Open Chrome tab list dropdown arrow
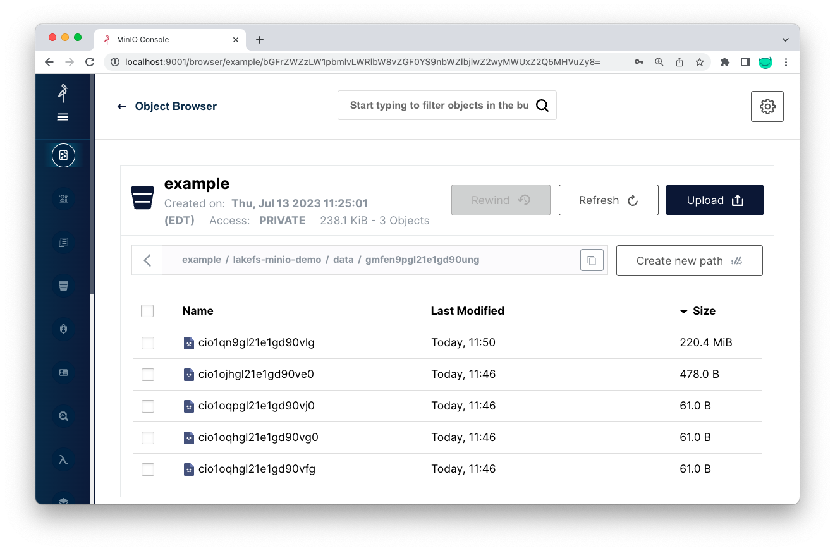The image size is (835, 551). pyautogui.click(x=785, y=39)
